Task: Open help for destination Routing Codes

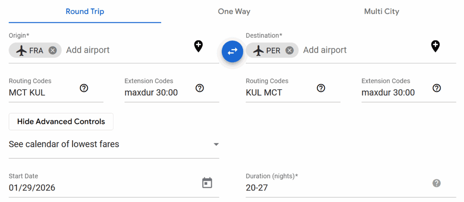Action: (321, 88)
